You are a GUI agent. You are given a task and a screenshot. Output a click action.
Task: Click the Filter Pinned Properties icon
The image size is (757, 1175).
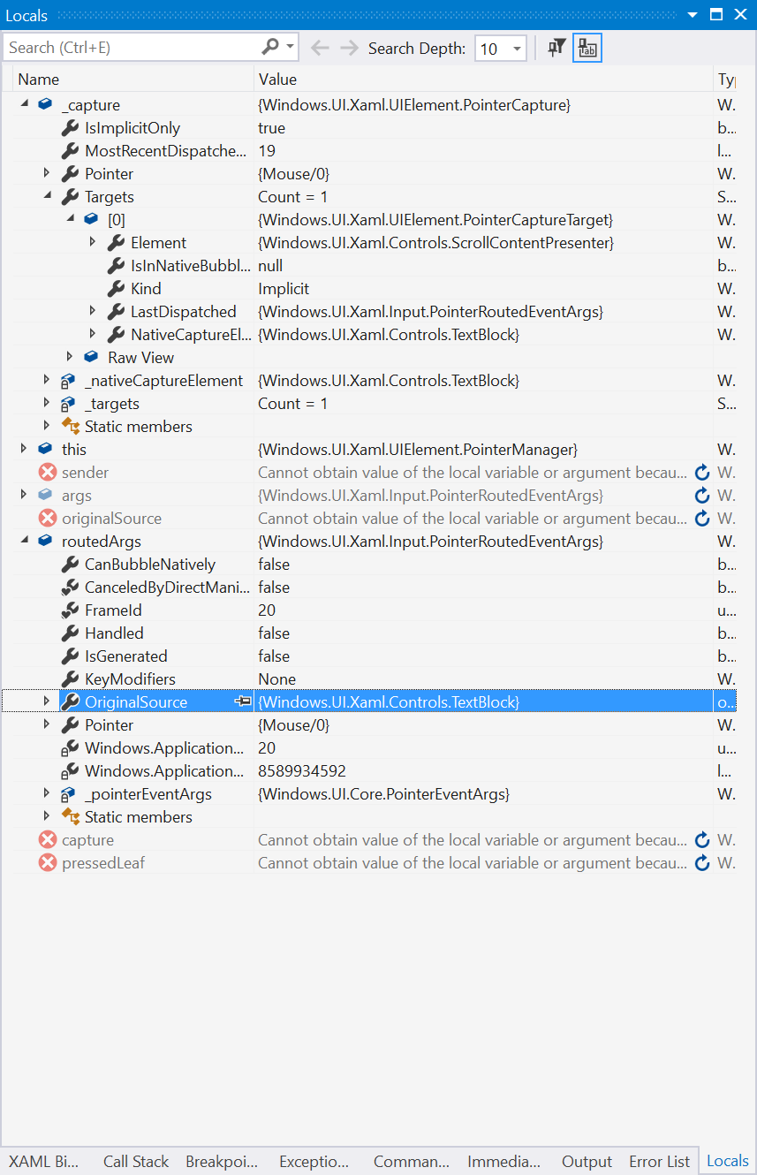tap(556, 47)
